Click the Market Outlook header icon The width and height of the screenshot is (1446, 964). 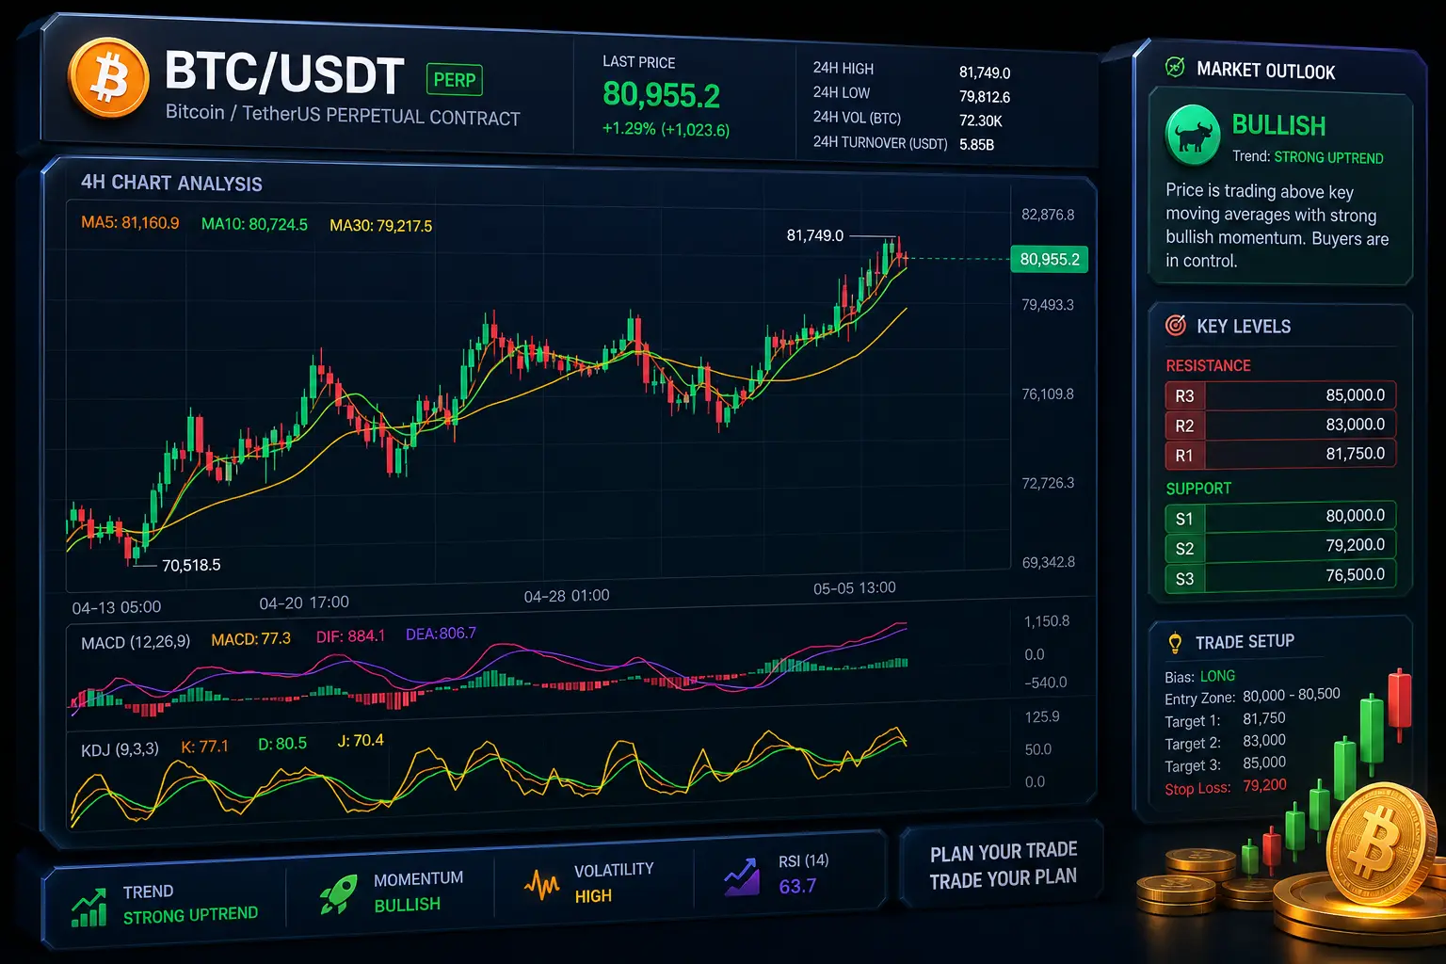[1175, 67]
